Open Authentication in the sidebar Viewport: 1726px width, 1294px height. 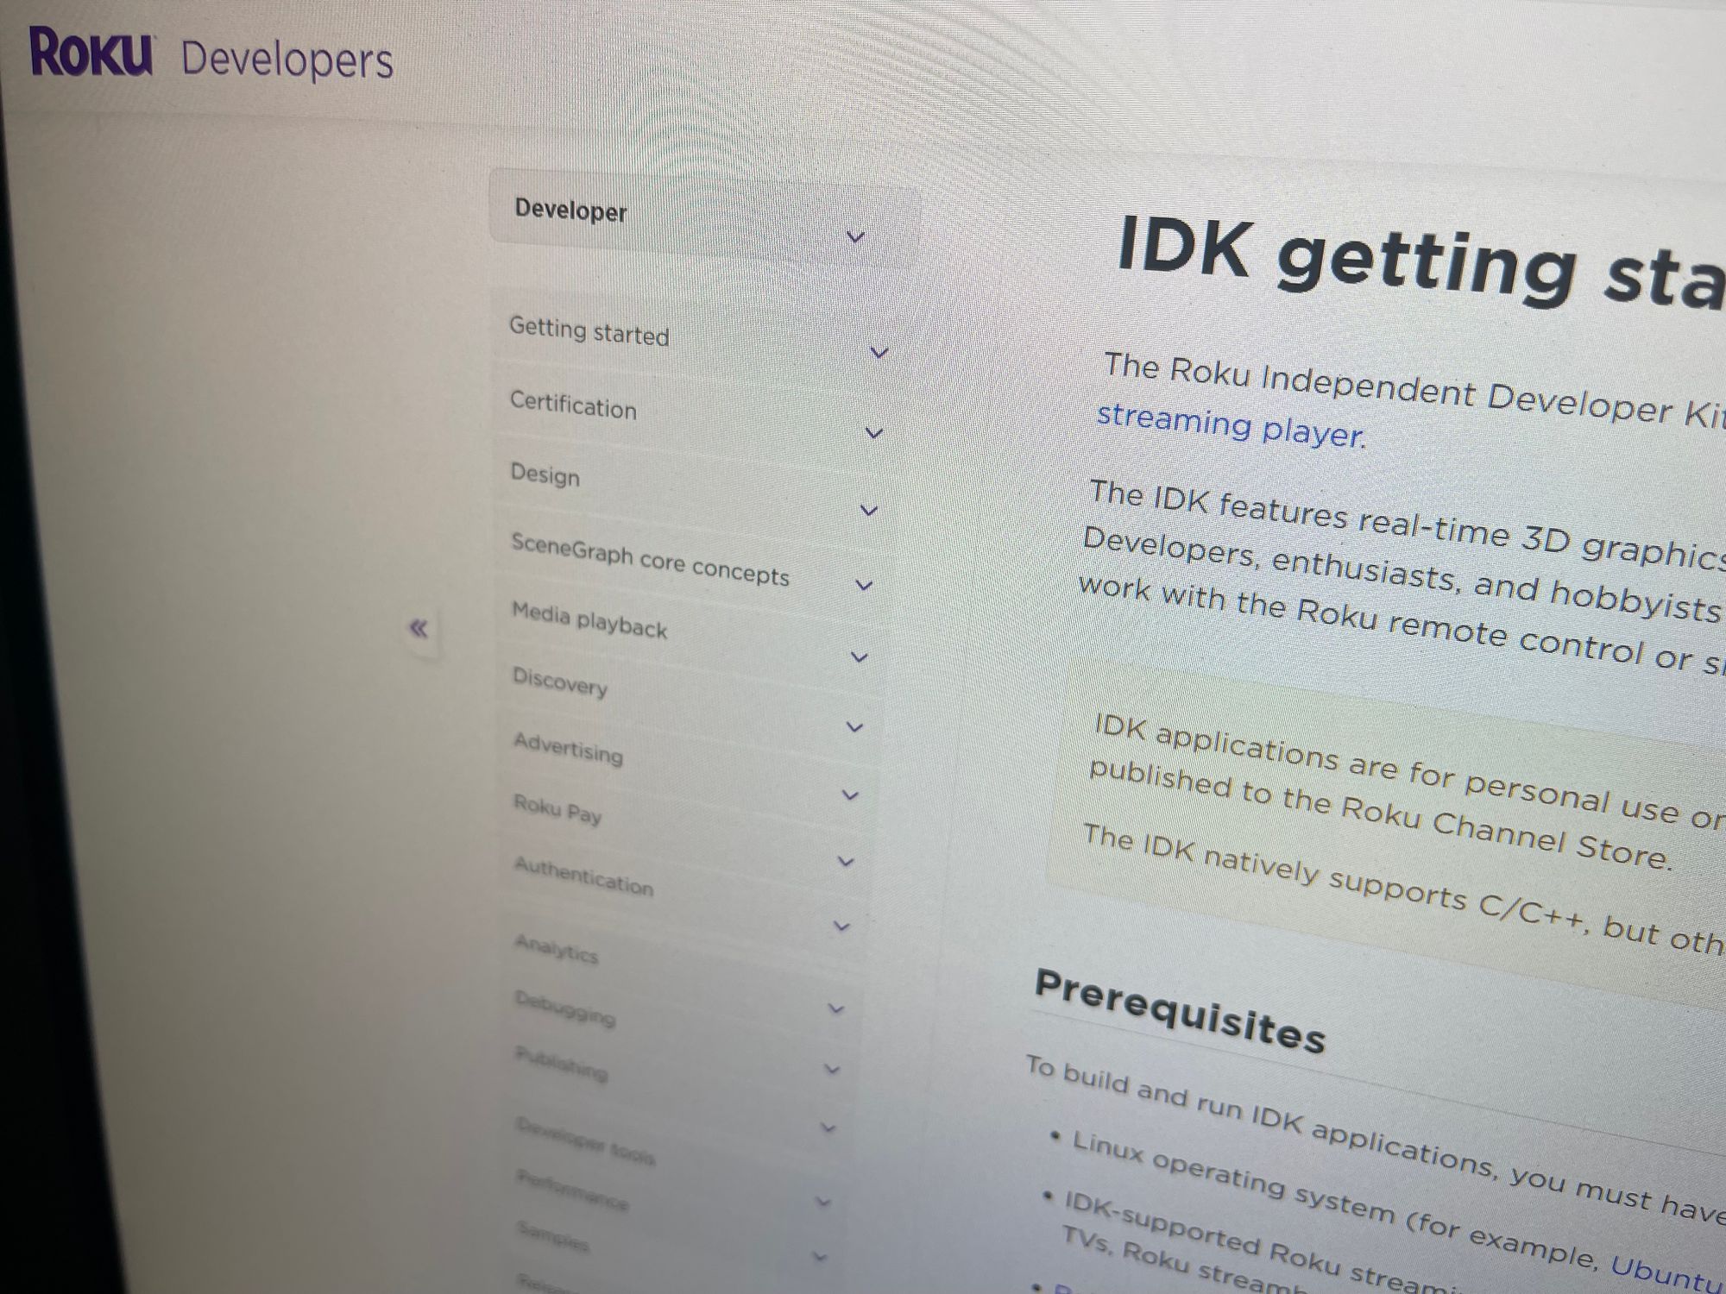583,876
